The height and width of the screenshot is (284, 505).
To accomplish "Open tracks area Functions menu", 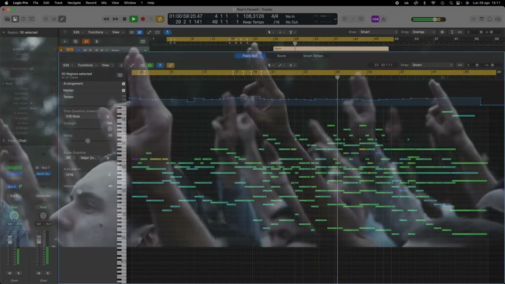I will 96,32.
